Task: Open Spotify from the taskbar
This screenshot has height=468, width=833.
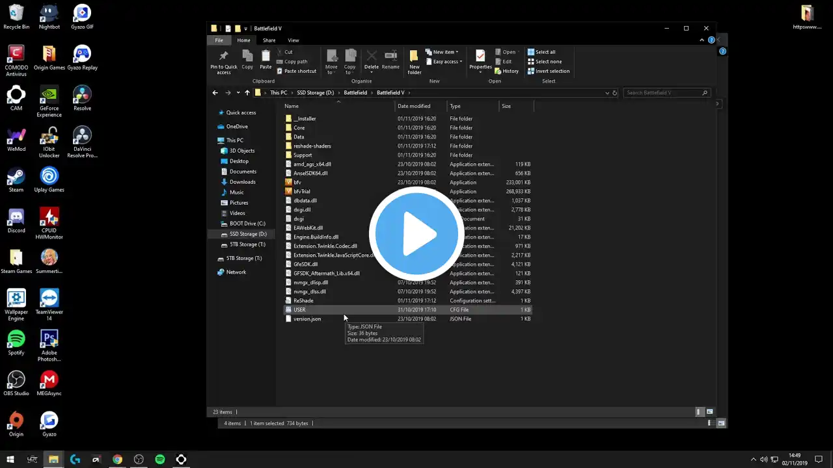Action: click(x=160, y=460)
